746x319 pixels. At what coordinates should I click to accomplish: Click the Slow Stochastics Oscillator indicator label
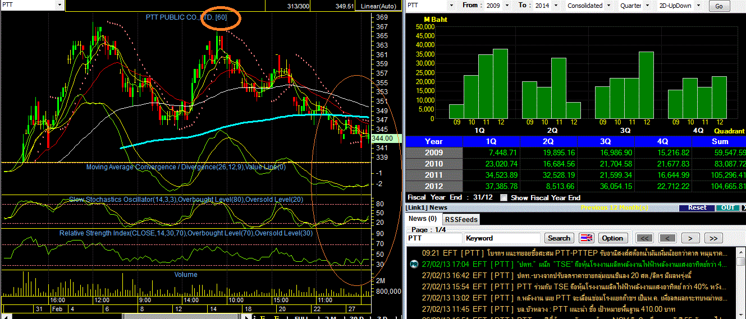point(186,199)
